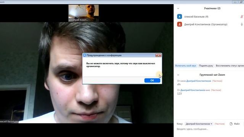Click Дмитрий Константинов link in second chat message
244x137 pixels.
(x=193, y=90)
